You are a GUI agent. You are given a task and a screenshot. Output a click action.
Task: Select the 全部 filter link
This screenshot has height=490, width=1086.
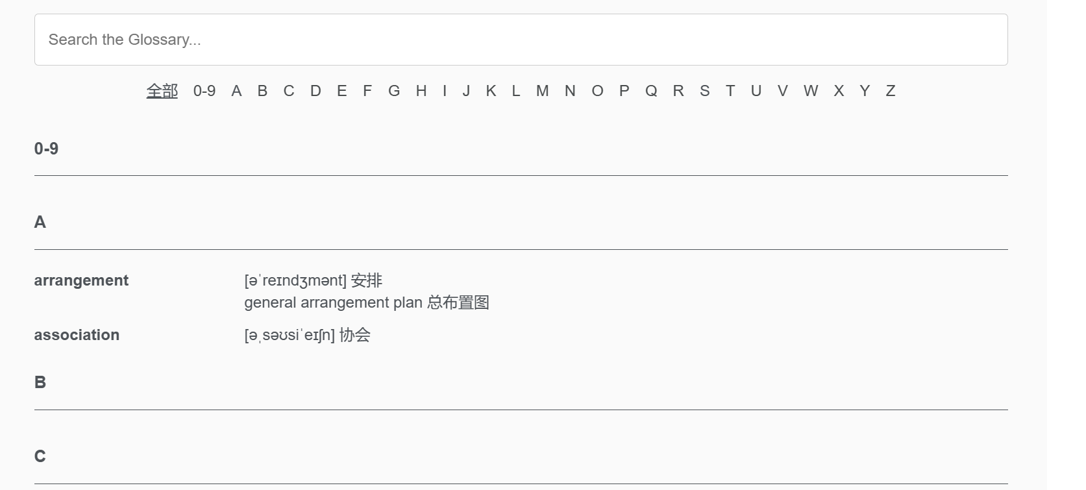(x=162, y=91)
